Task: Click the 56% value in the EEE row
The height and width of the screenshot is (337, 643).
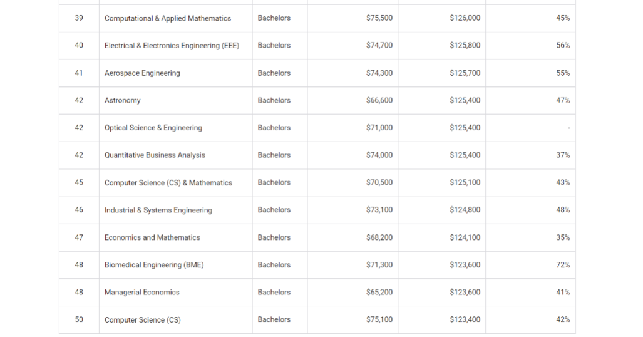Action: tap(563, 45)
